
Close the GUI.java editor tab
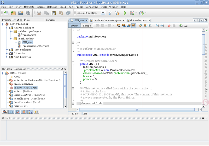[87, 21]
